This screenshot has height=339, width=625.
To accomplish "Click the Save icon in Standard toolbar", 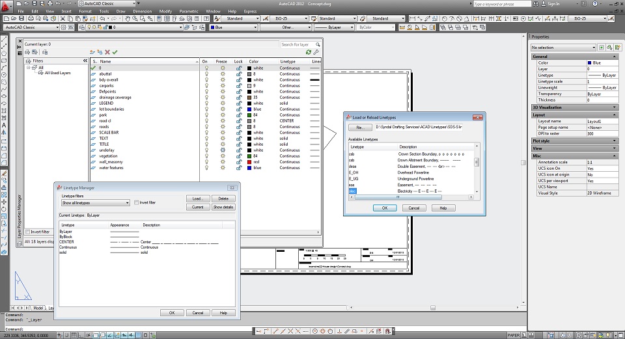I will (21, 18).
